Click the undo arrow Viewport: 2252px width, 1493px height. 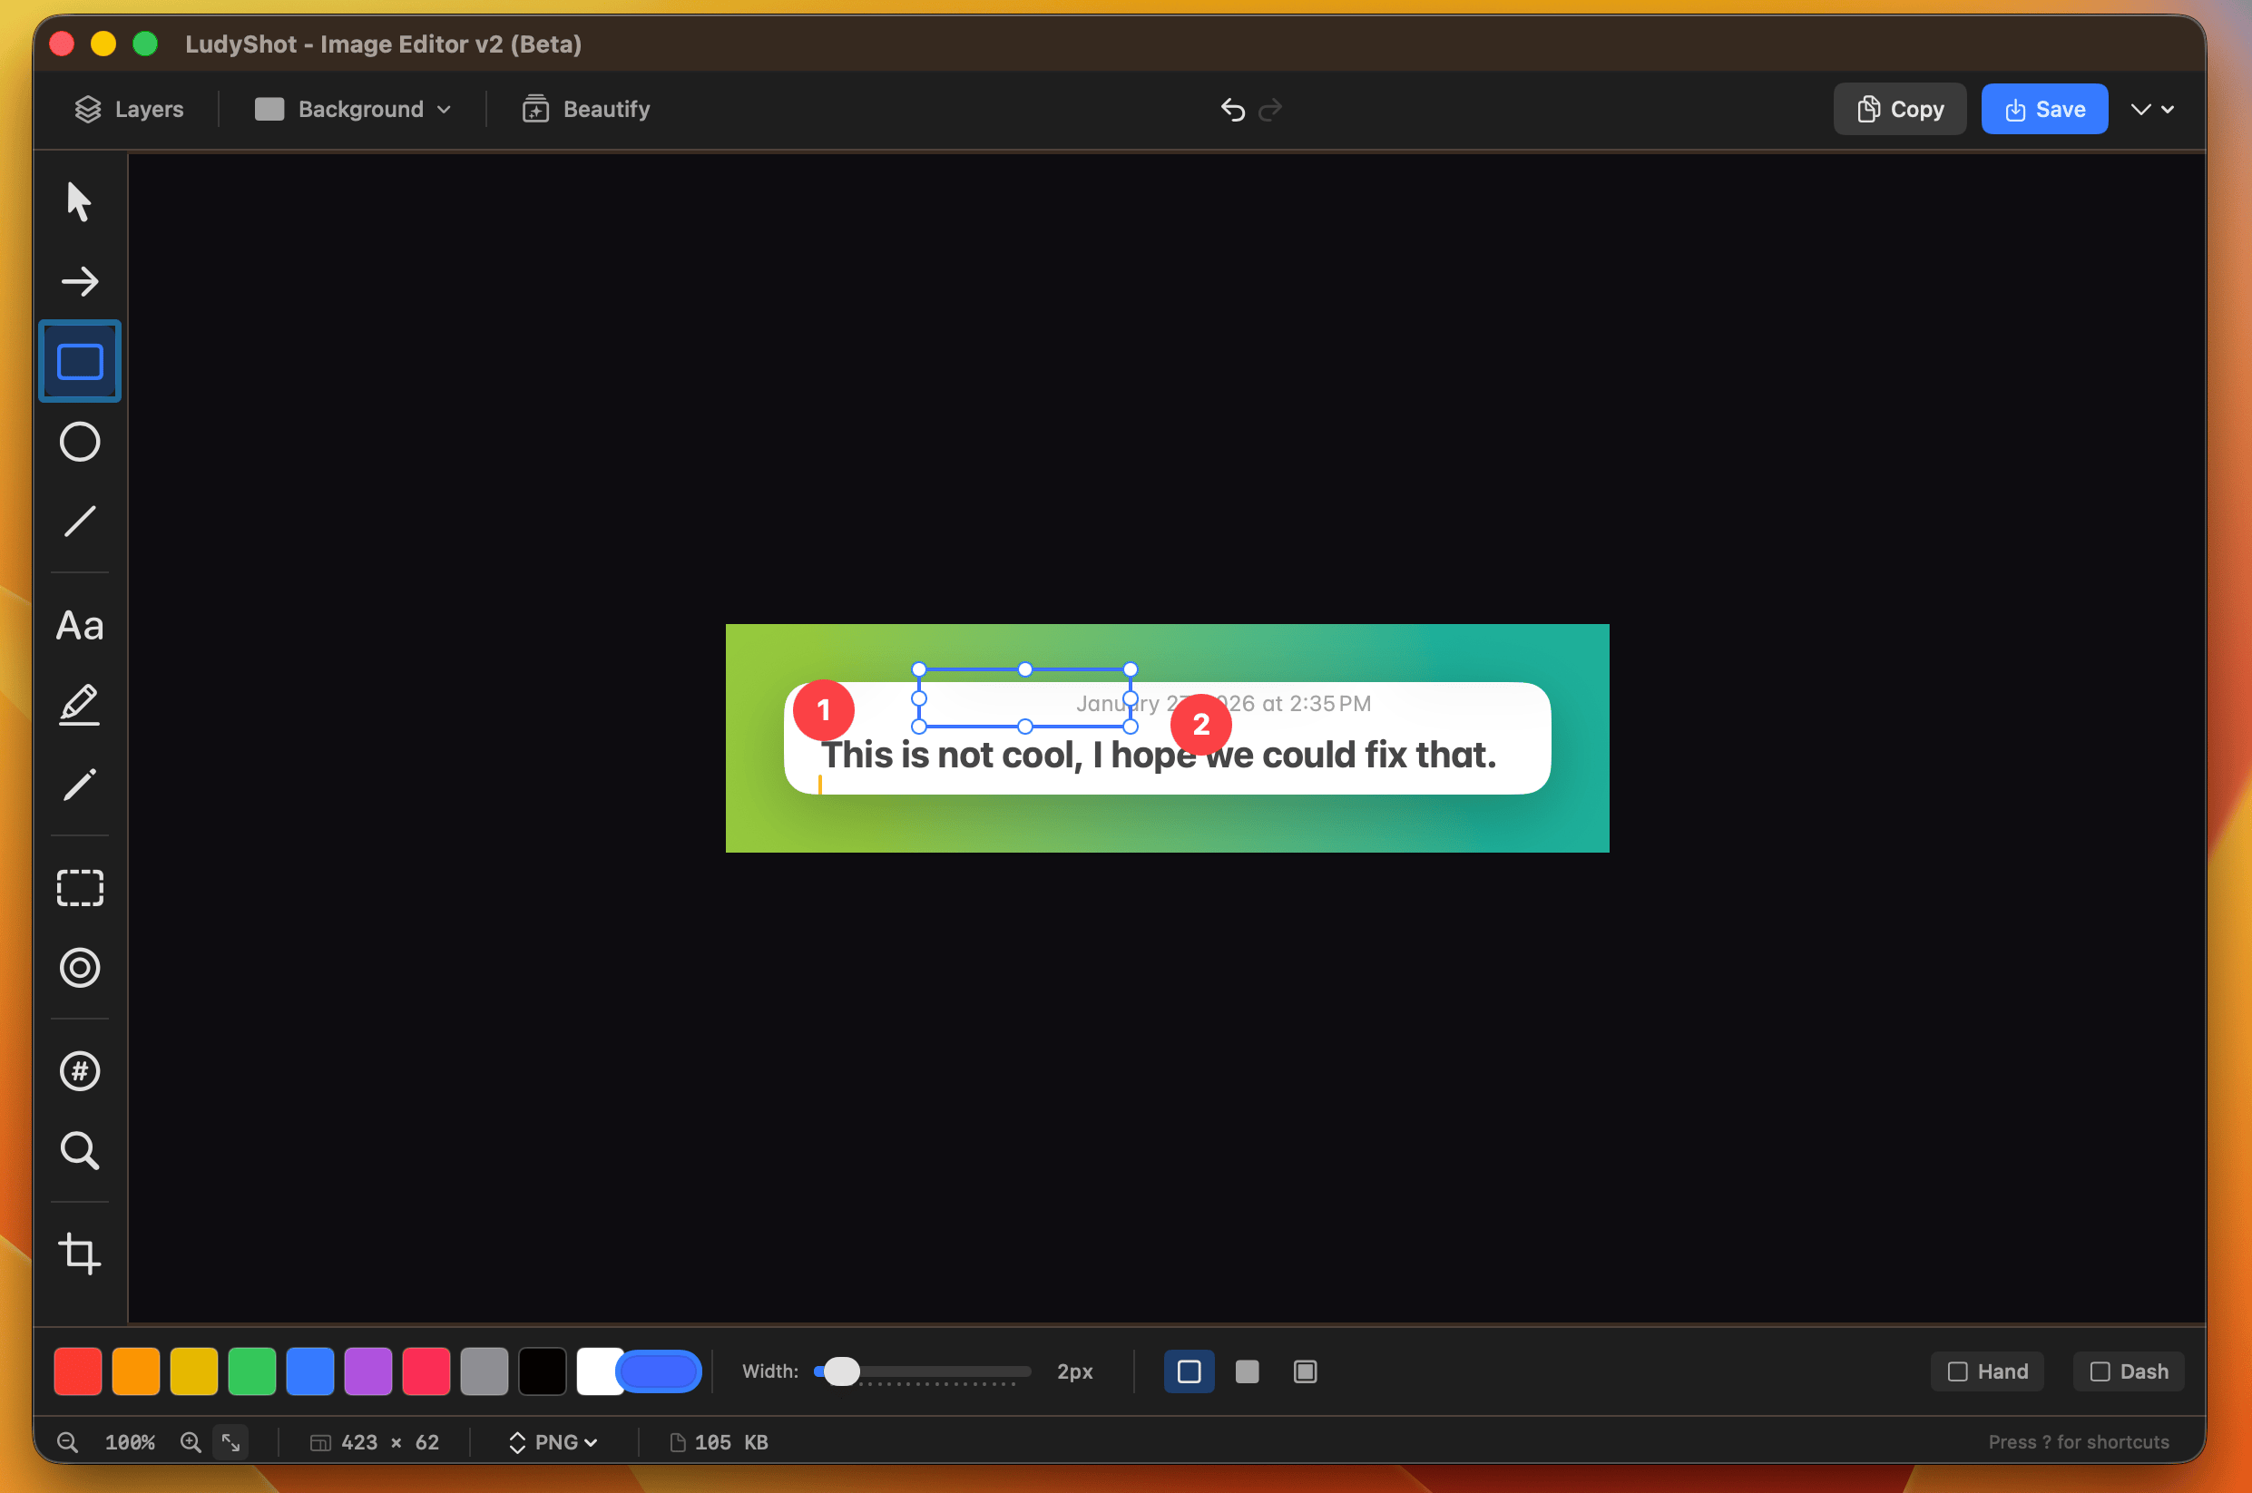(1233, 110)
